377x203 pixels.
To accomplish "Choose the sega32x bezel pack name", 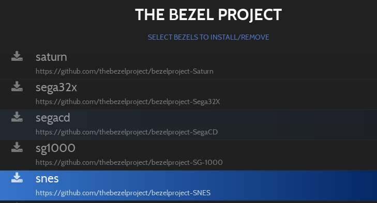I will click(56, 88).
